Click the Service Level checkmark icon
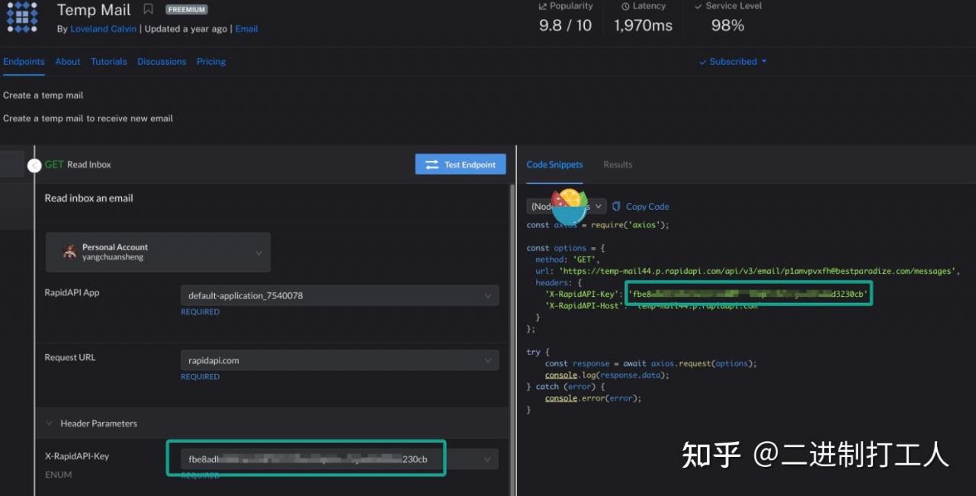 [698, 6]
